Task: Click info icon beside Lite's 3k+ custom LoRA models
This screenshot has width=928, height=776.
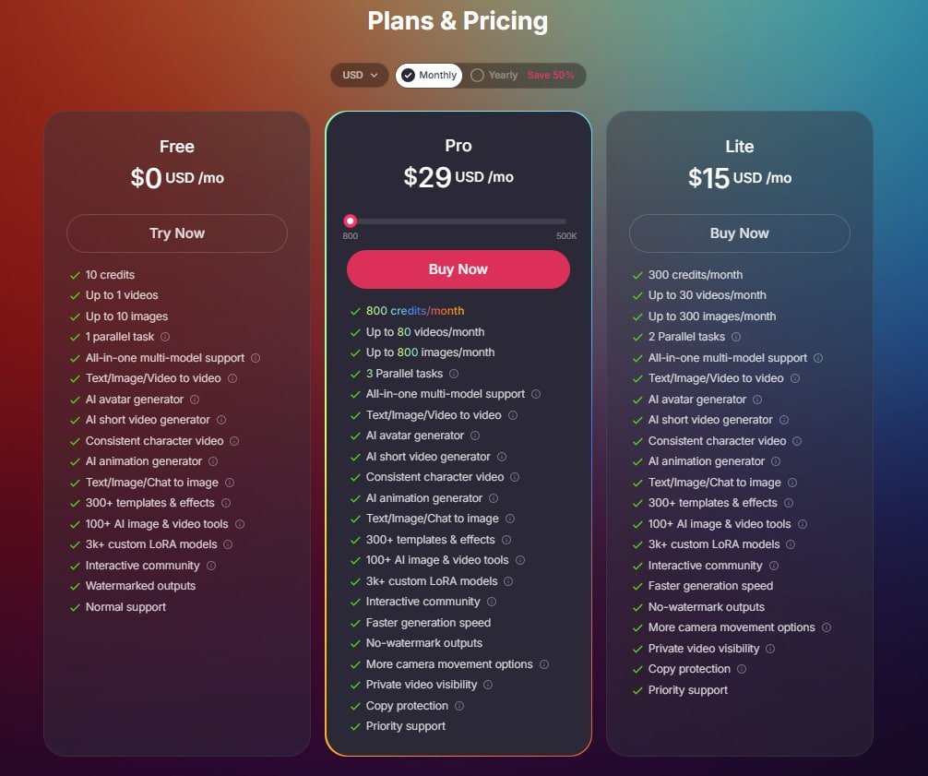Action: point(791,544)
